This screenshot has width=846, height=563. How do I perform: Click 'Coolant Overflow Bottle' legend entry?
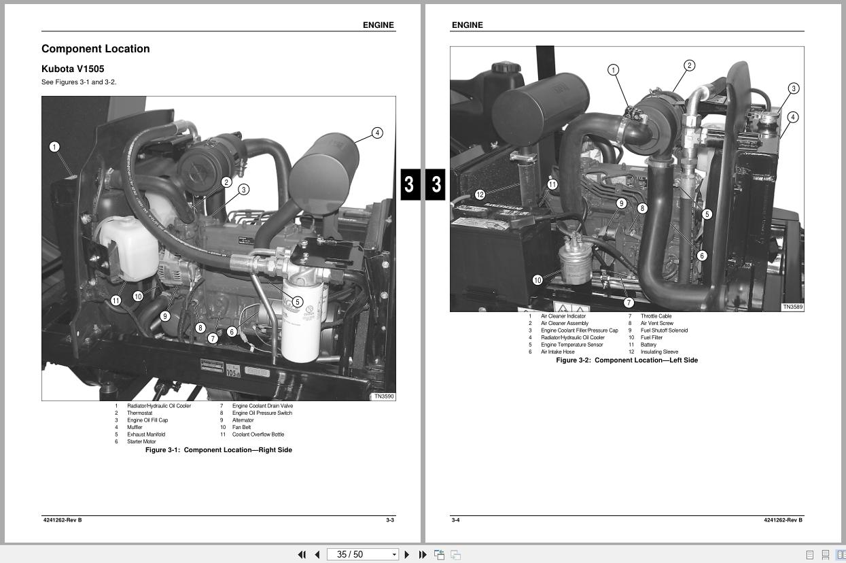click(x=258, y=434)
